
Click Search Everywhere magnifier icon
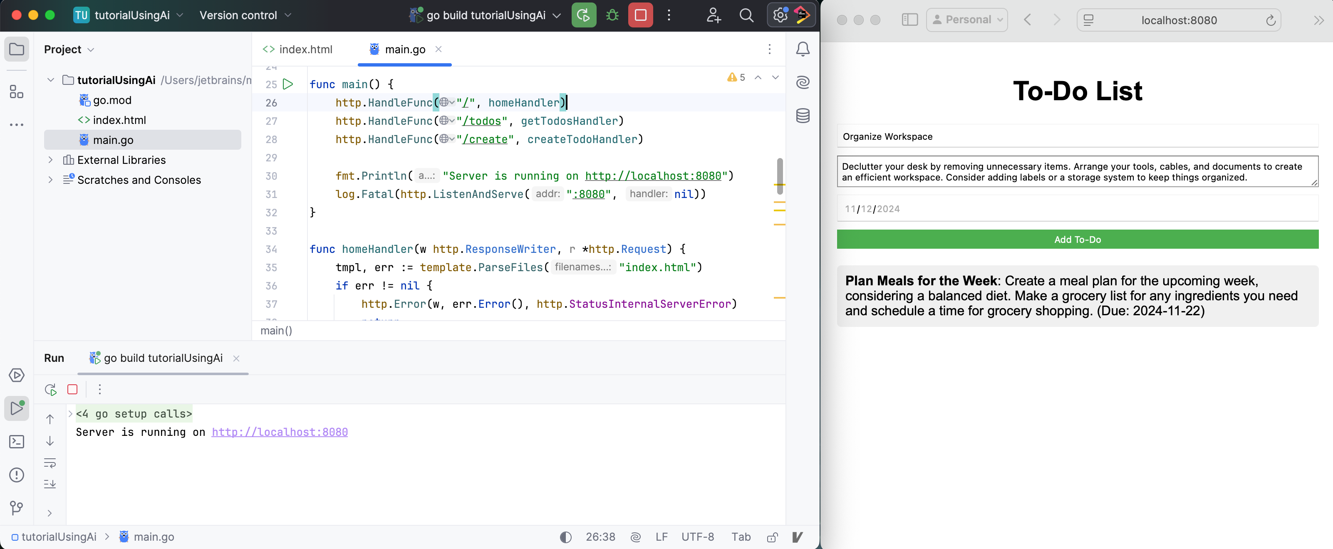746,15
